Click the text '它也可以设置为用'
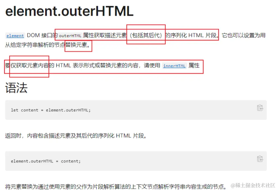 (244, 35)
